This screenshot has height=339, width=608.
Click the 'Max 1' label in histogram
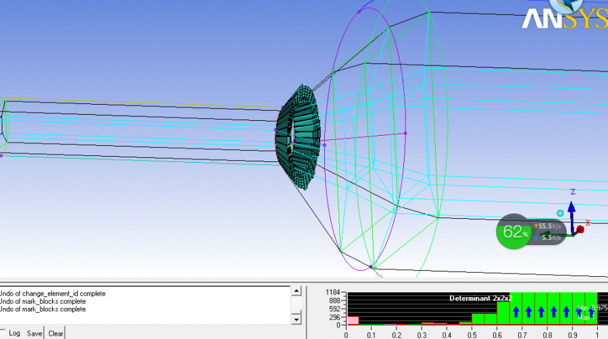pyautogui.click(x=586, y=317)
